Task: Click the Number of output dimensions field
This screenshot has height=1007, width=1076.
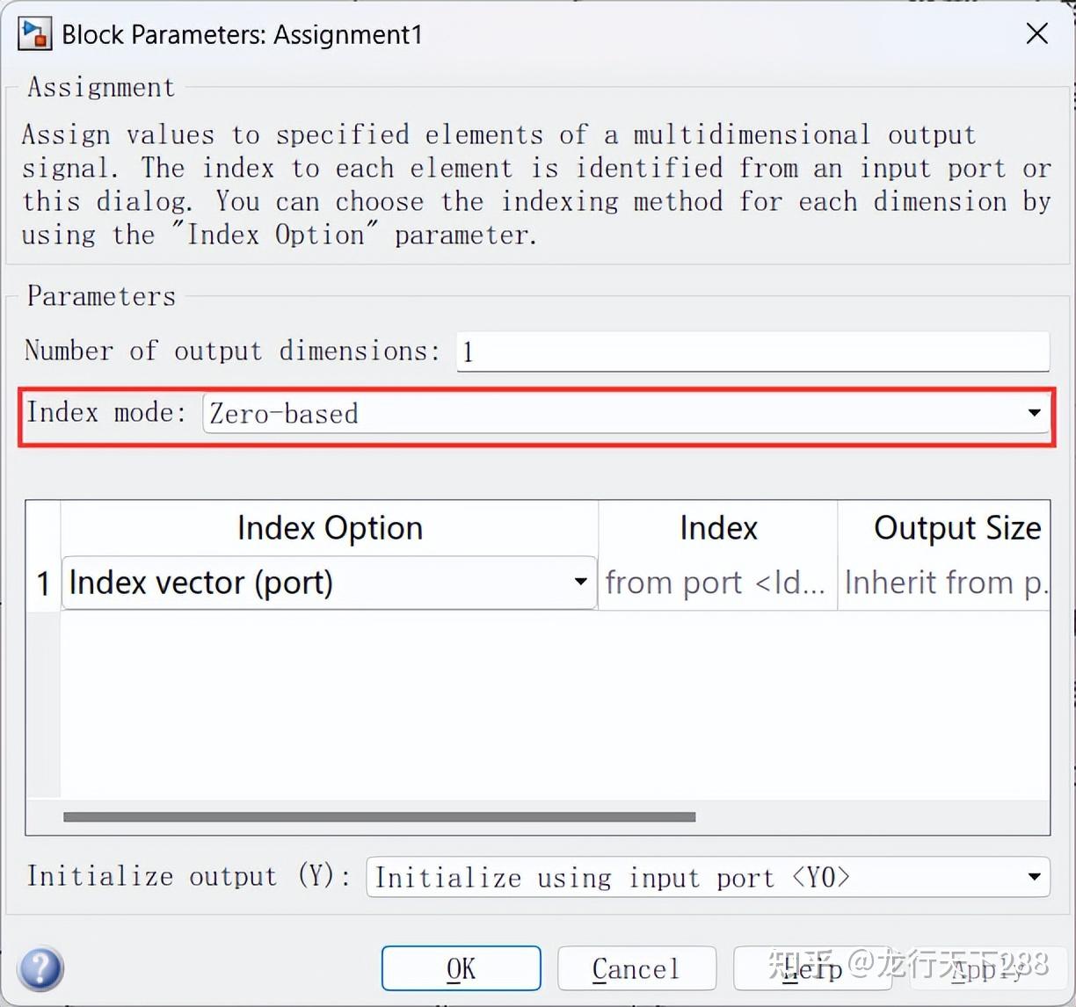Action: (752, 351)
